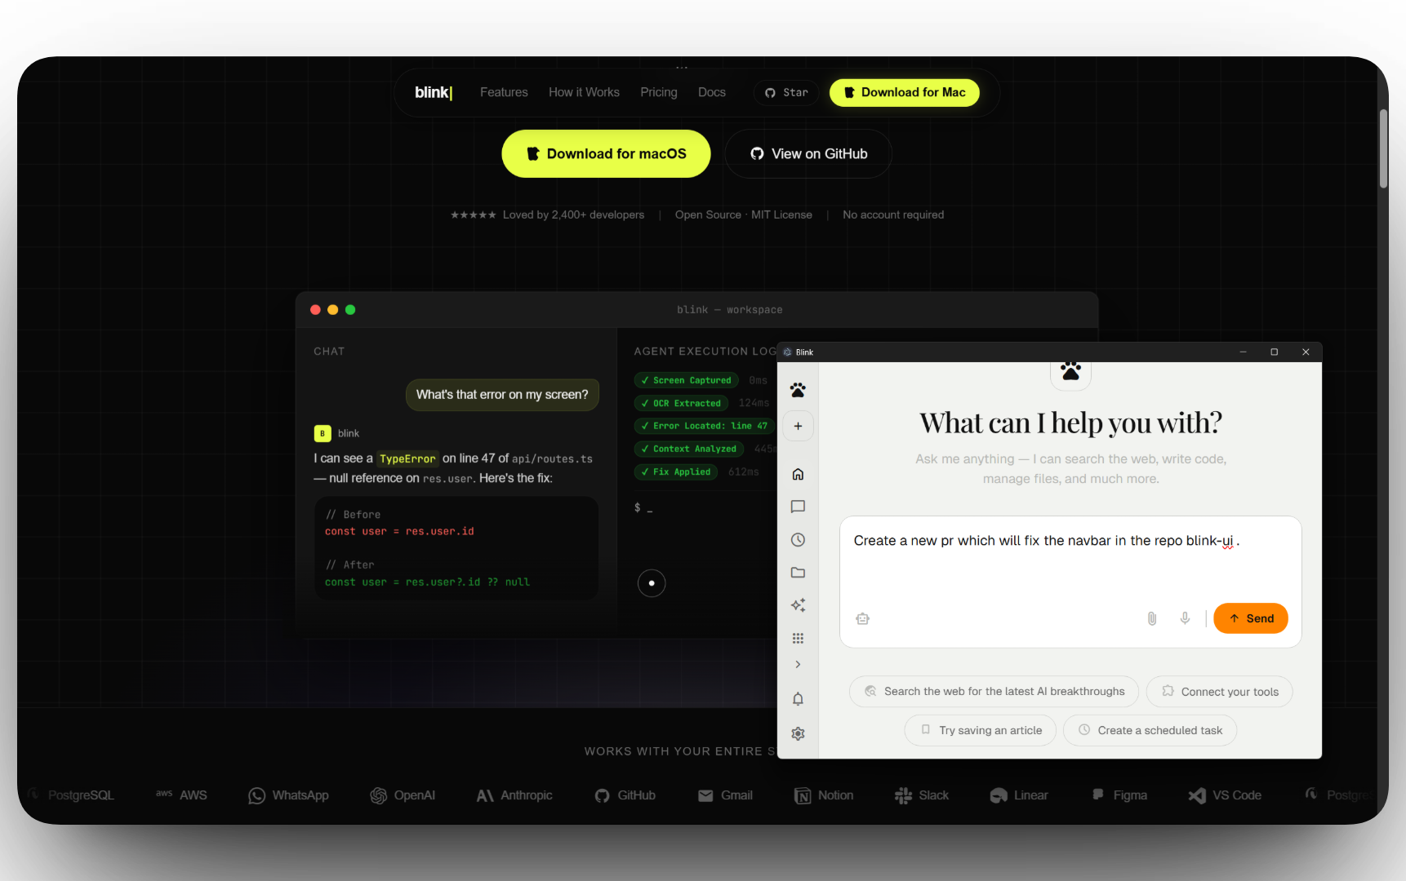Start a new chat with plus button
The height and width of the screenshot is (881, 1406).
click(x=798, y=426)
